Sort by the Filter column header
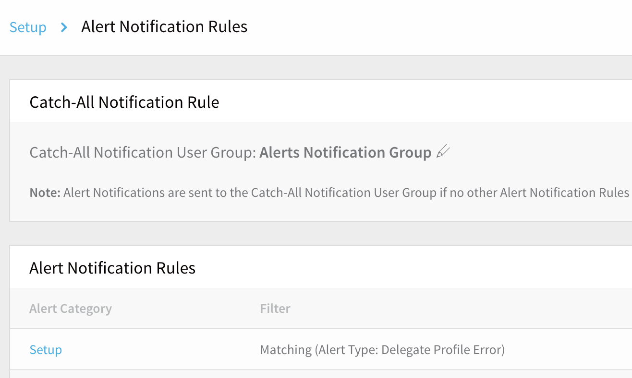 [x=275, y=309]
